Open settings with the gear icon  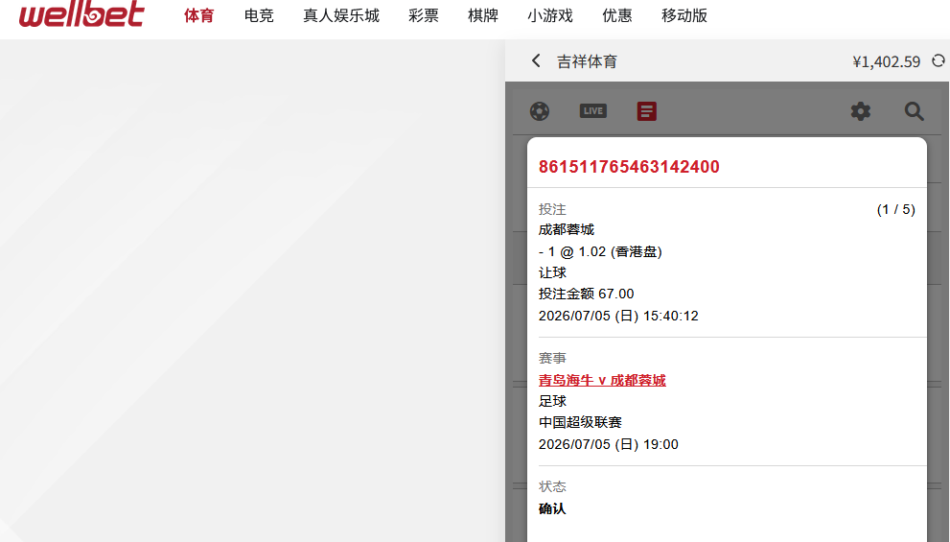click(x=860, y=111)
